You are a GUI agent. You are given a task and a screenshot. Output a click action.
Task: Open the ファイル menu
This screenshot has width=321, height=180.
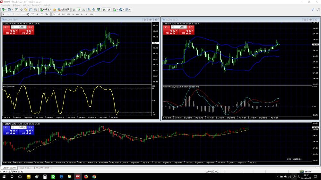point(5,5)
